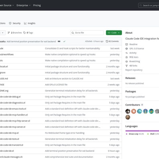Open the code-ide-diagnostics.el file
Screen dimensions: 159x159
point(13,103)
